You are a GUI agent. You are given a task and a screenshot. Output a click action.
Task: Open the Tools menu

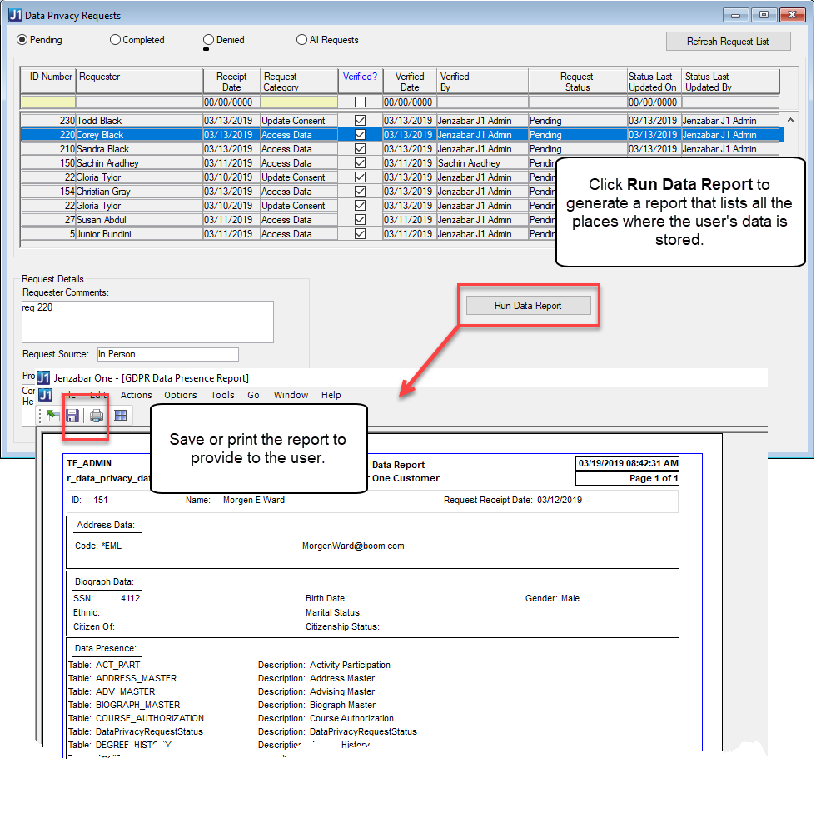coord(222,395)
